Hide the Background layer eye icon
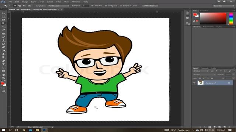Viewport: 236px width, 132px height. (194, 83)
